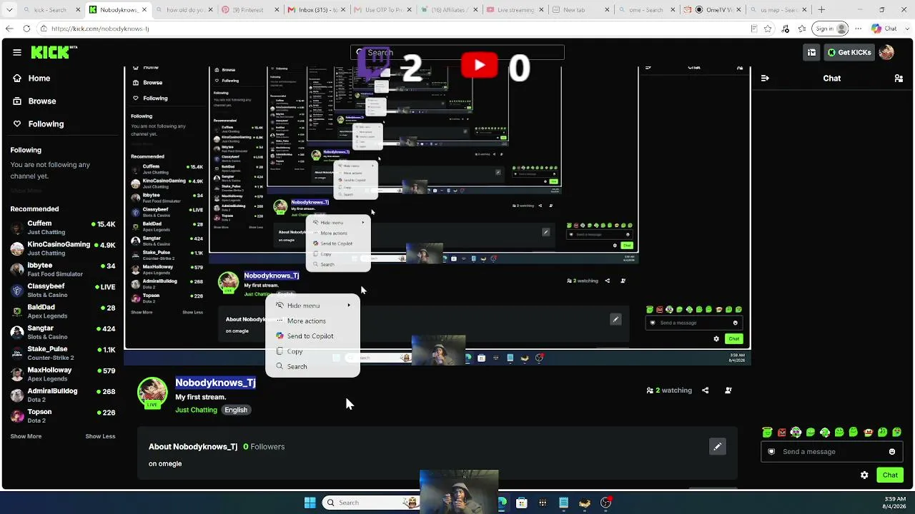The width and height of the screenshot is (915, 514).
Task: Share the stream via share icon
Action: (x=706, y=390)
